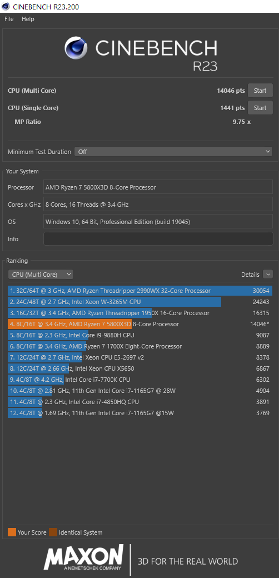The width and height of the screenshot is (279, 578).
Task: Open the Minimum Test Duration dropdown
Action: pyautogui.click(x=173, y=152)
